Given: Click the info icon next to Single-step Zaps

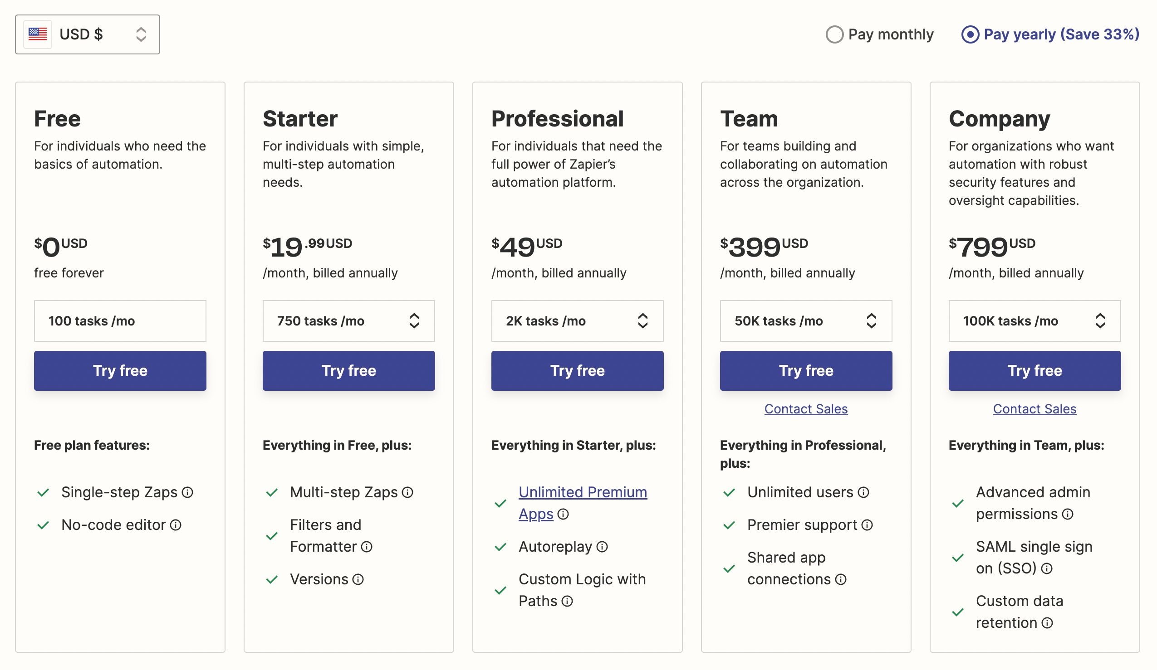Looking at the screenshot, I should click(188, 492).
